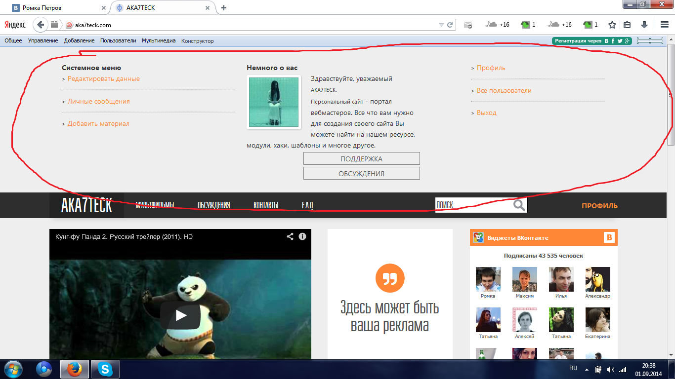
Task: Click ОБСУЖДЕНИЯ button under ПОДДЕРЖКА
Action: point(362,173)
